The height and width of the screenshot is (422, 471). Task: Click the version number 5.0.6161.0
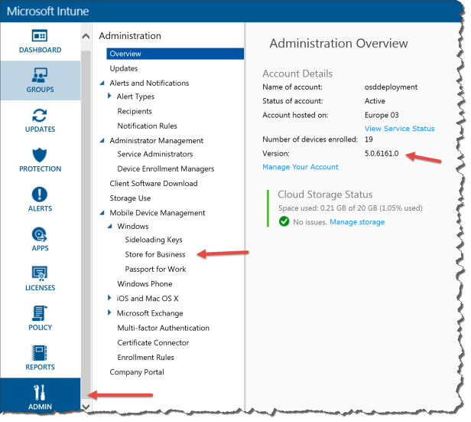tap(382, 153)
